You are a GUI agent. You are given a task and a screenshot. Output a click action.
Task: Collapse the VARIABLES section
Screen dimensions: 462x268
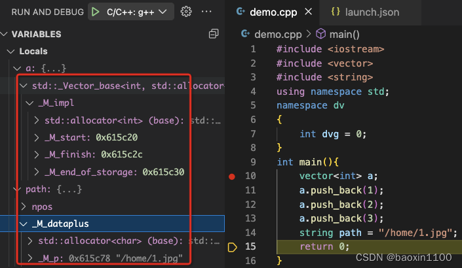pos(4,34)
